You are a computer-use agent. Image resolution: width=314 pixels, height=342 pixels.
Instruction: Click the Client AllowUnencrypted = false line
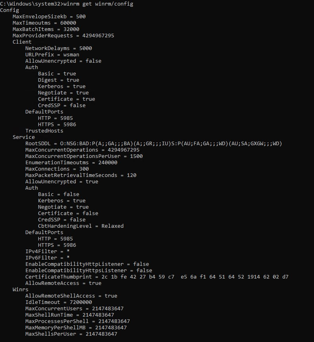63,61
